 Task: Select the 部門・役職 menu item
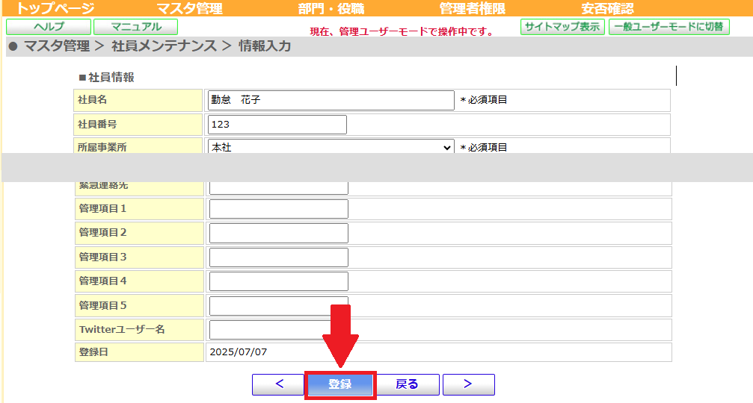pos(331,9)
